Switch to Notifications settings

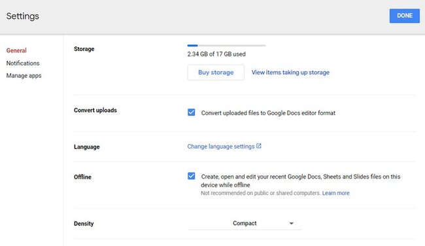[x=23, y=63]
